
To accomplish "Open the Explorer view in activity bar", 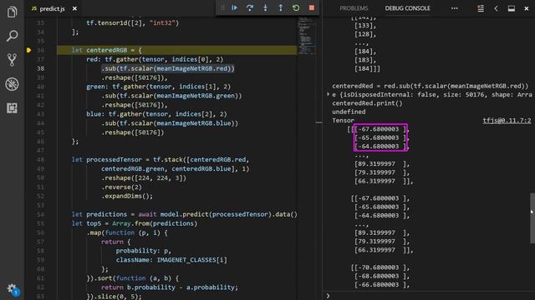I will (x=12, y=12).
